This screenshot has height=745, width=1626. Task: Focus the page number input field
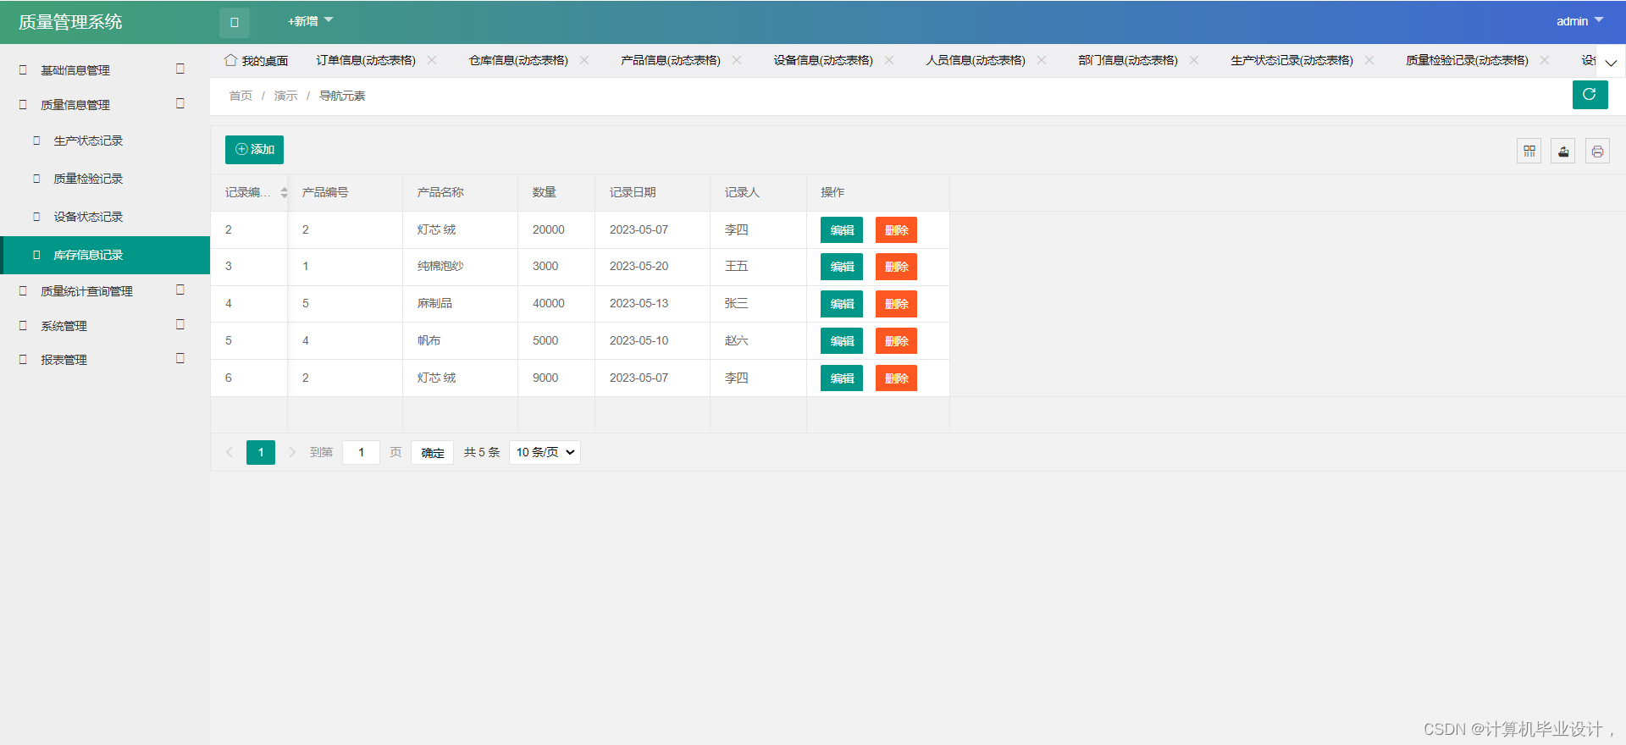[x=362, y=452]
